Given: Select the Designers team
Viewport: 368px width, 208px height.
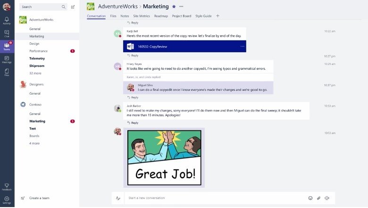Looking at the screenshot, I should (36, 84).
